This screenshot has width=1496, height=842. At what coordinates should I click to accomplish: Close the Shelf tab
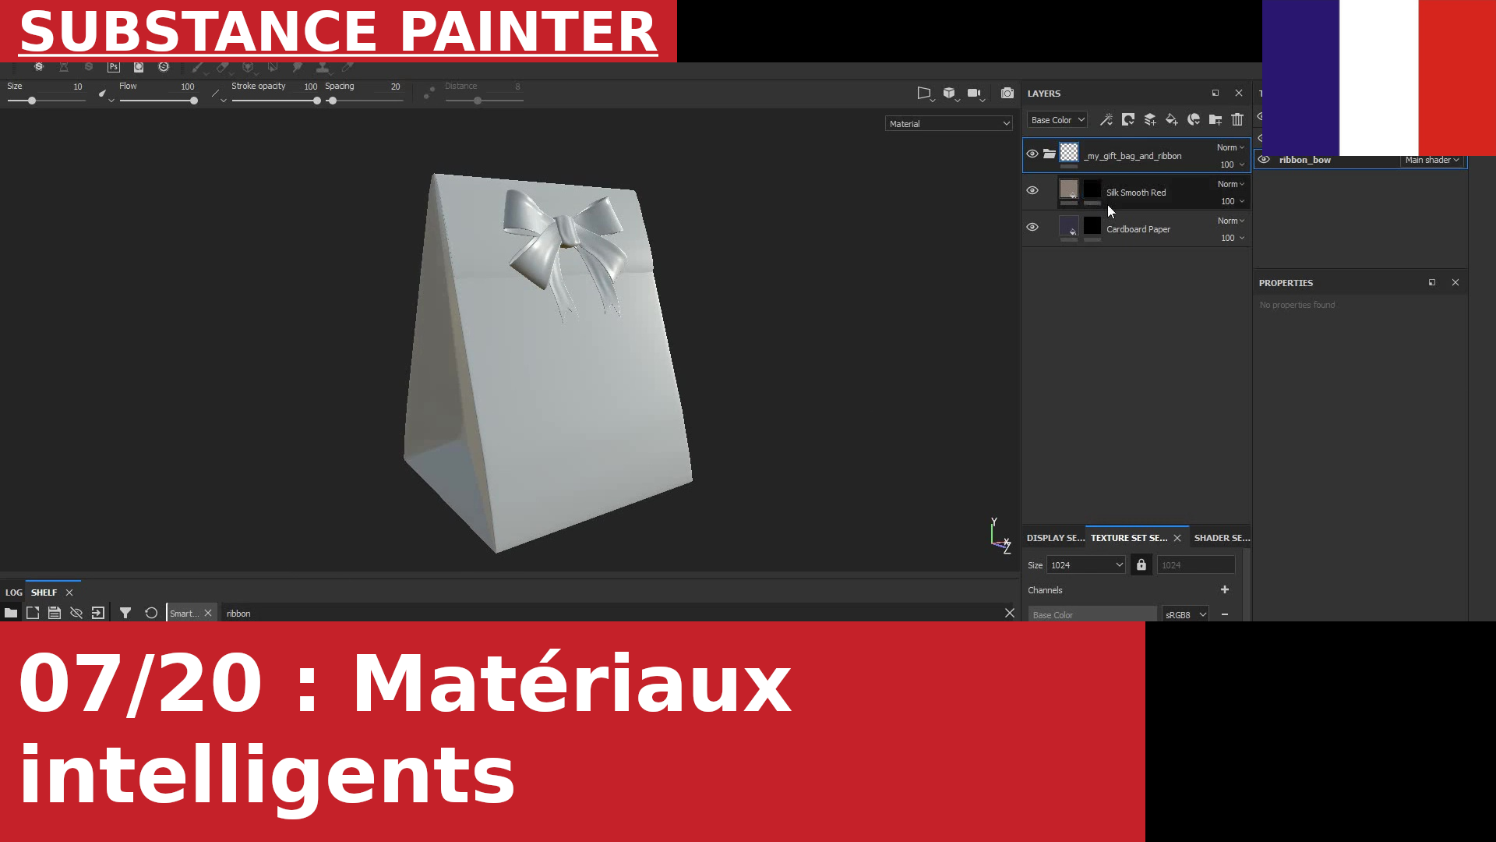(69, 593)
